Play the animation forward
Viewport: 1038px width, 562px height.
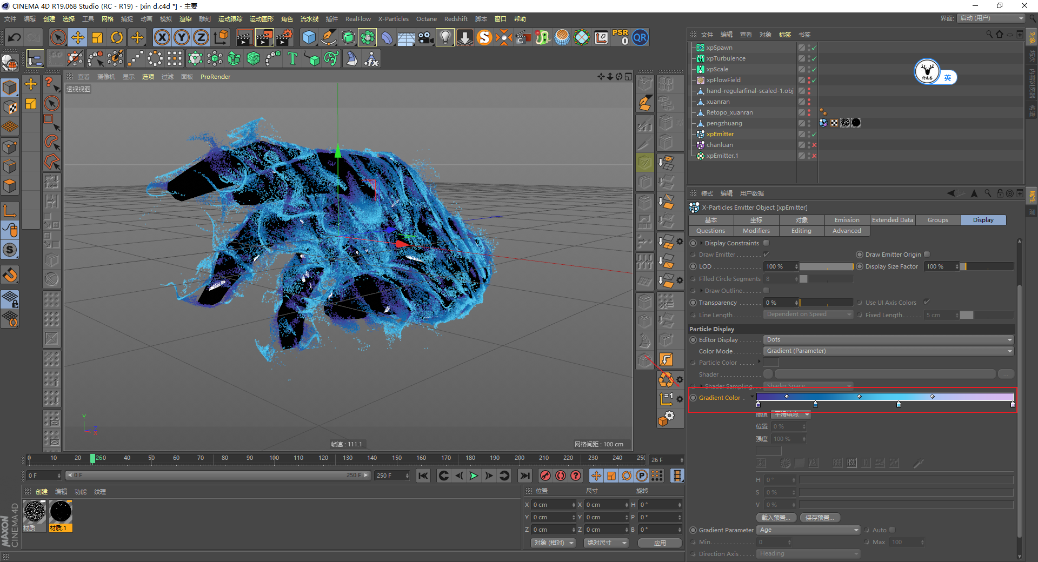coord(474,476)
